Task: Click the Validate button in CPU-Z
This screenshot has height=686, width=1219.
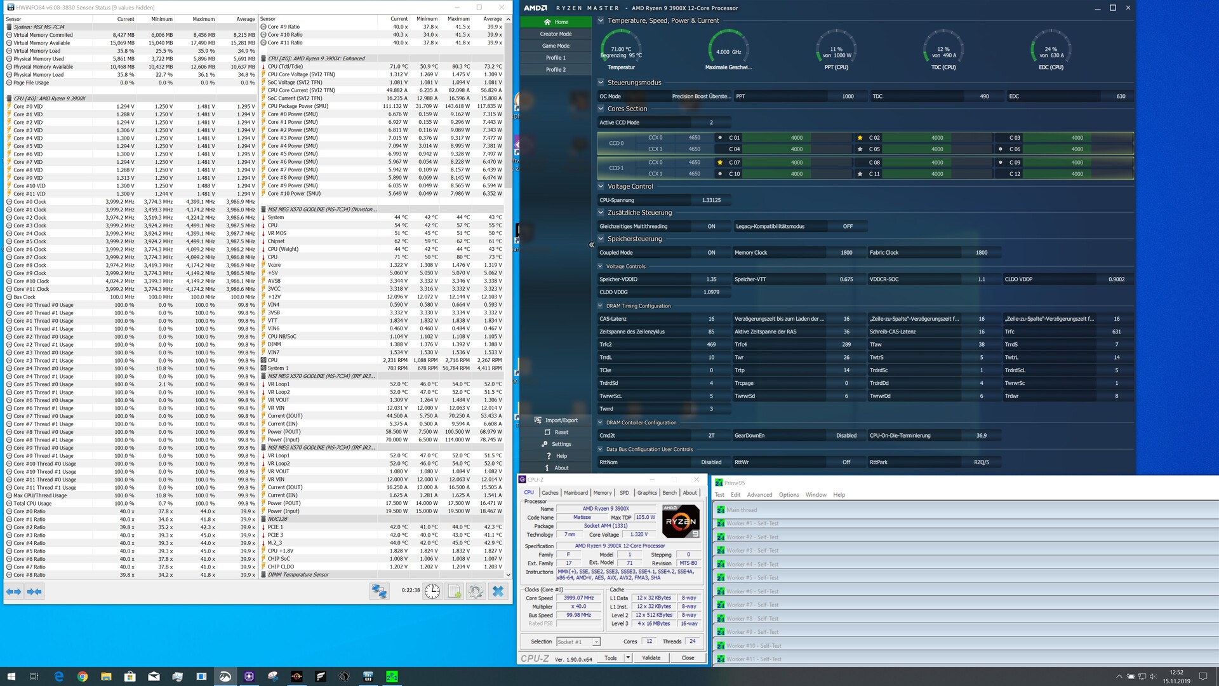Action: [x=651, y=658]
